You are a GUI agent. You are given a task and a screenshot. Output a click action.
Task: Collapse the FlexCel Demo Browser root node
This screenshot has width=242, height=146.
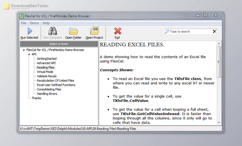coord(24,50)
